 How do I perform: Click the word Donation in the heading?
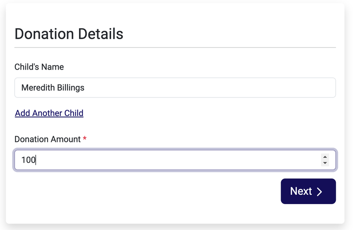pos(43,34)
